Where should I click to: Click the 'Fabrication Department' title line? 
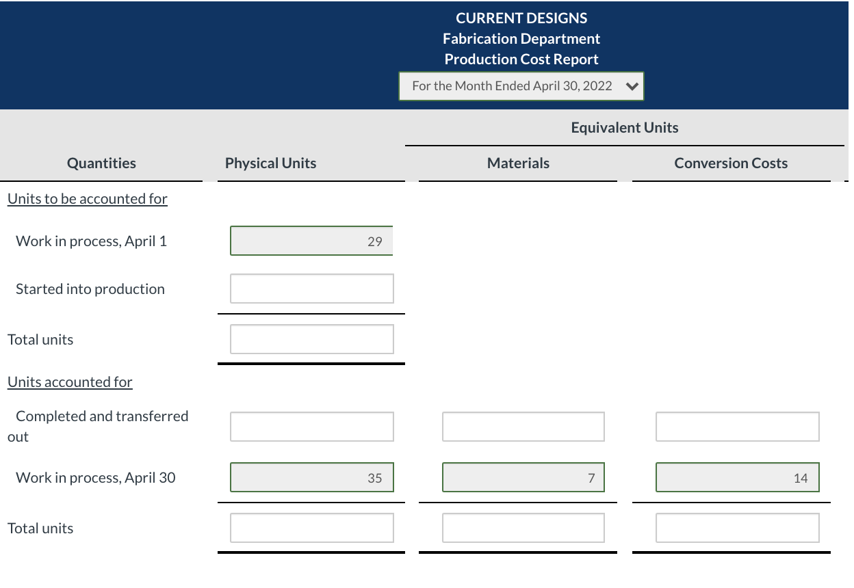click(x=521, y=39)
